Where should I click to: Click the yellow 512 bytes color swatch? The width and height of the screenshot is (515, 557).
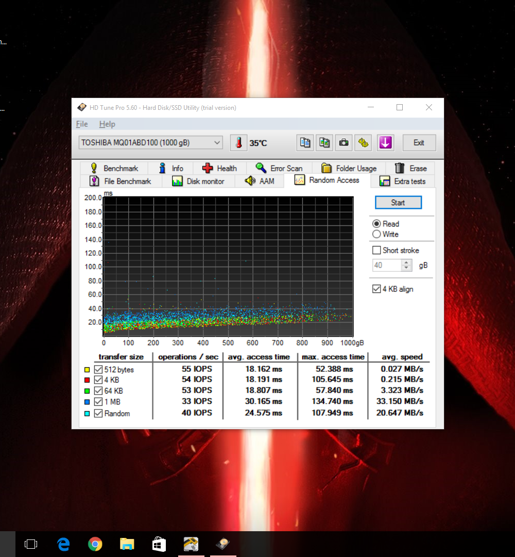[x=87, y=369]
